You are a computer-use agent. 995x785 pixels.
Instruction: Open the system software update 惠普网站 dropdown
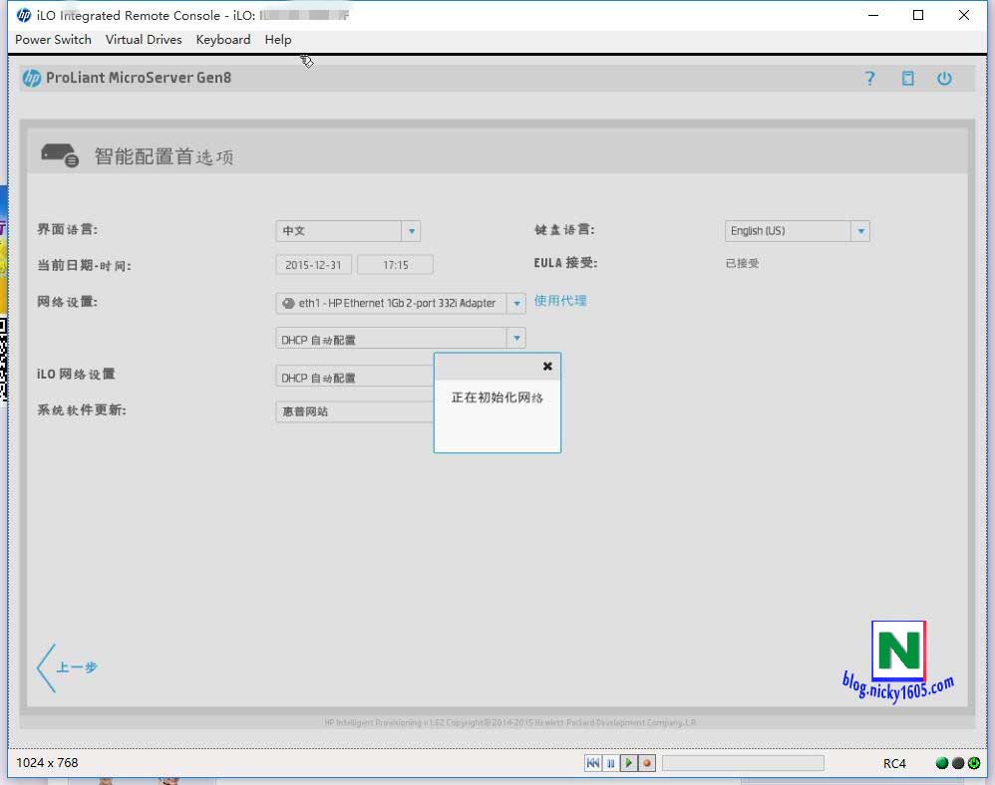(x=355, y=411)
